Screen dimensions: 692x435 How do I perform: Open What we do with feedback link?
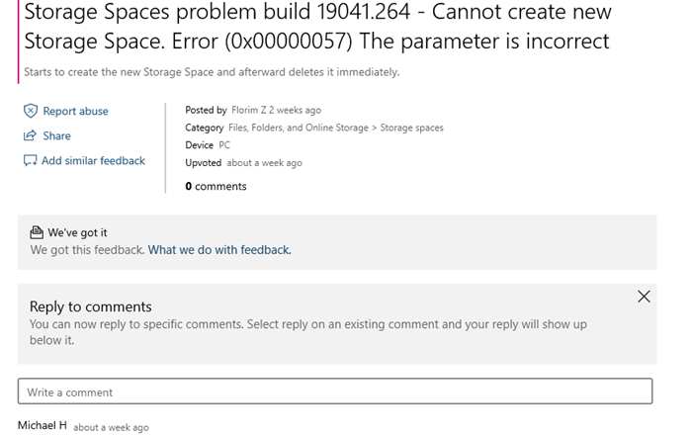(219, 250)
